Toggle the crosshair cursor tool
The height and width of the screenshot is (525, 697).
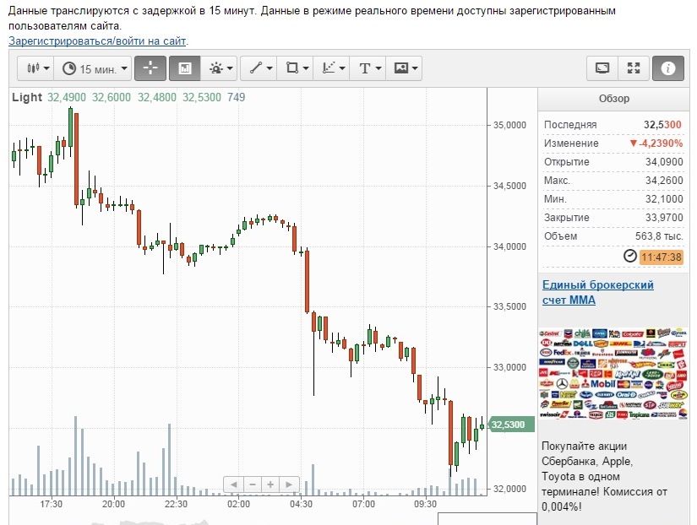pos(150,68)
